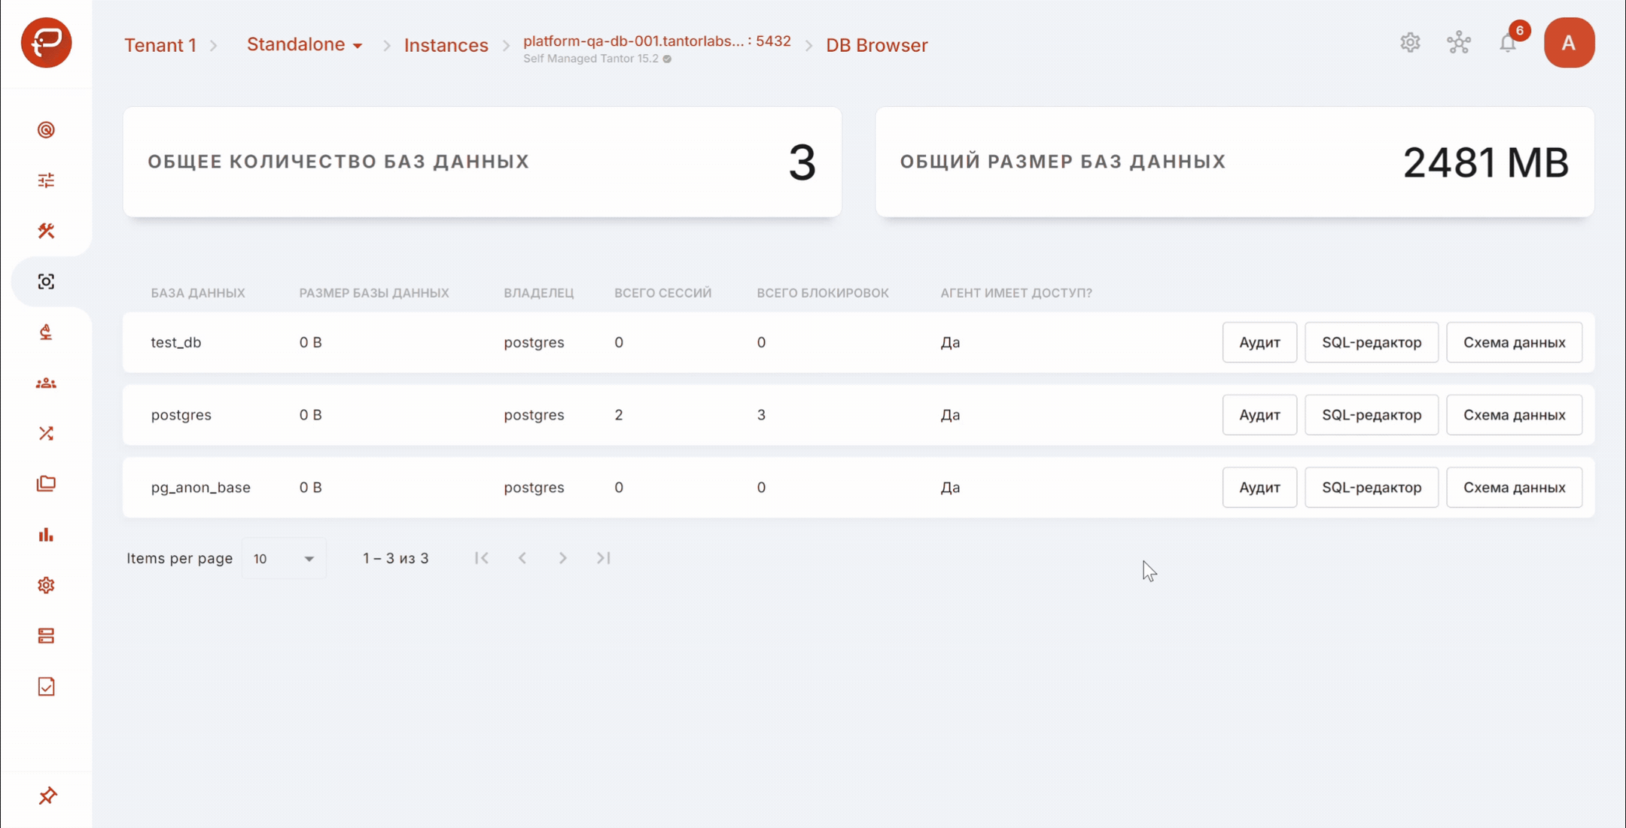Click ОБЩЕЕ КОЛИЧЕСТВО БАЗ ДАННЫХ card

point(483,162)
